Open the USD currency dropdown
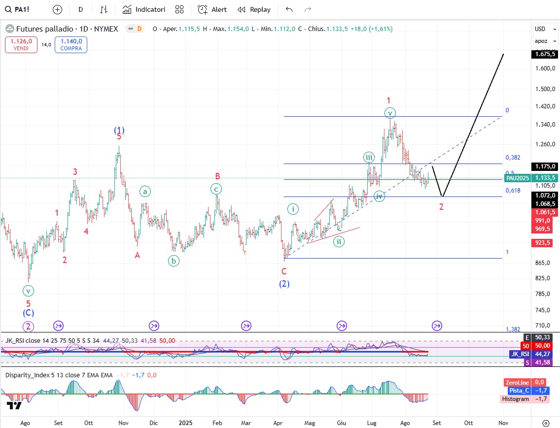The height and width of the screenshot is (428, 560). point(545,29)
